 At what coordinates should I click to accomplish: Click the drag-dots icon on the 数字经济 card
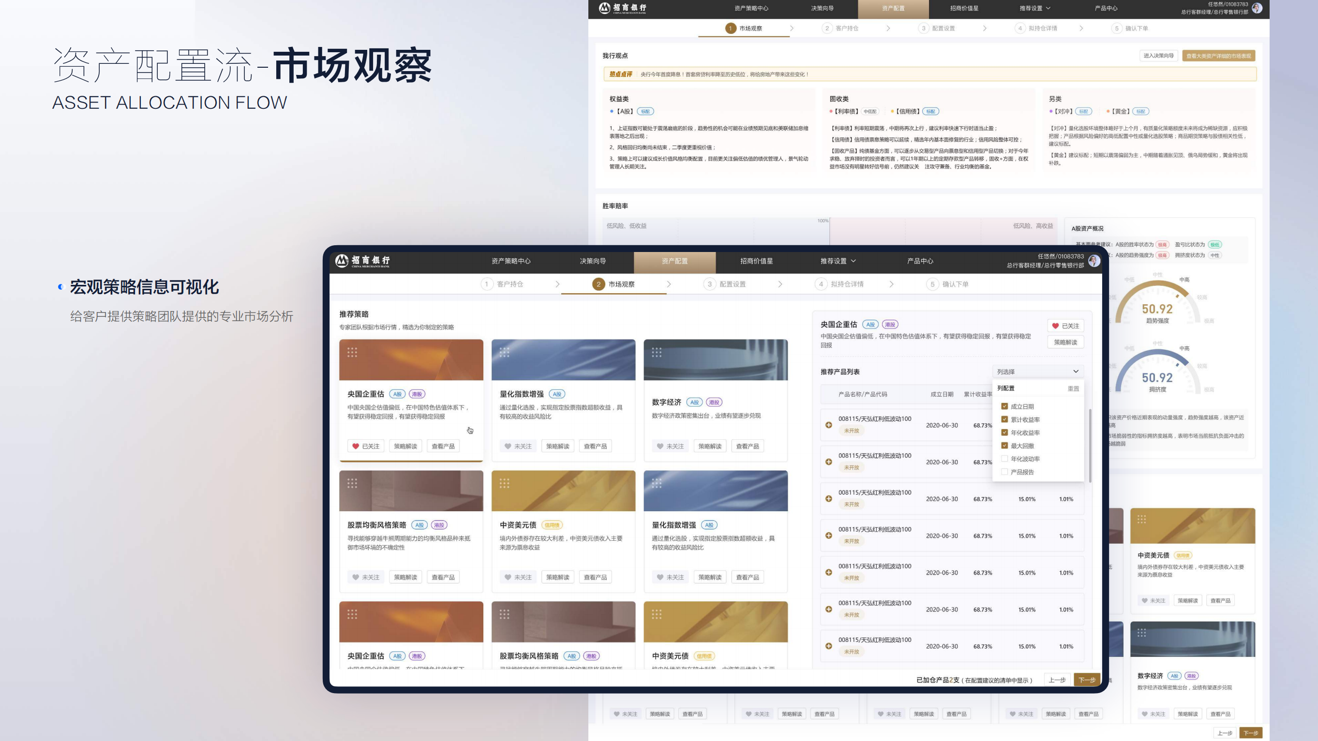[x=657, y=352]
